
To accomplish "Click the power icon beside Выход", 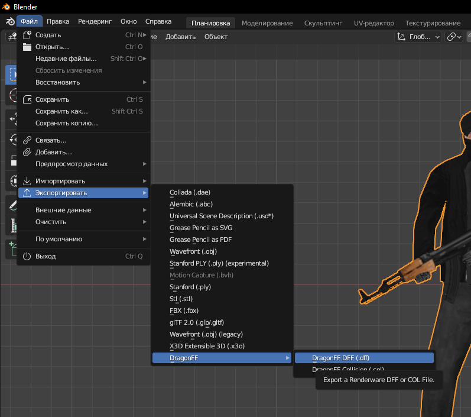I will tap(27, 256).
